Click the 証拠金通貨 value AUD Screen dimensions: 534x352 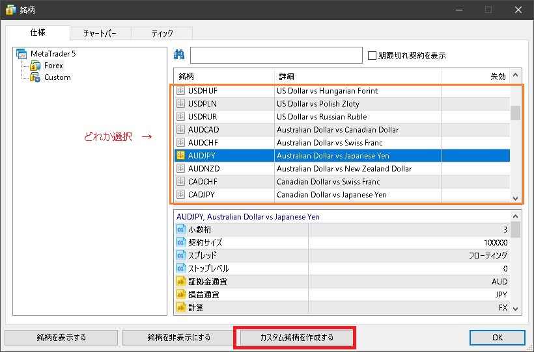pos(499,282)
